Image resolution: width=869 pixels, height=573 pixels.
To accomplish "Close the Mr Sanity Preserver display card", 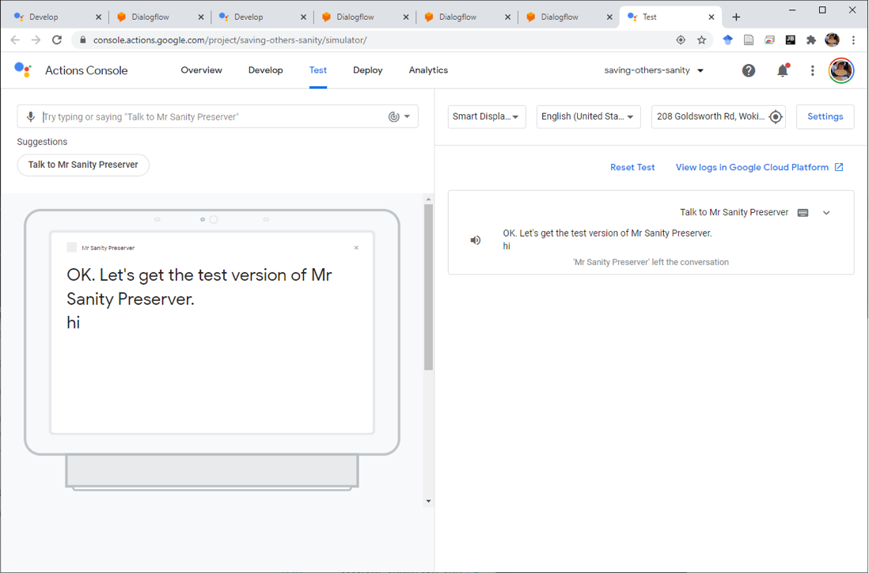I will pyautogui.click(x=356, y=248).
